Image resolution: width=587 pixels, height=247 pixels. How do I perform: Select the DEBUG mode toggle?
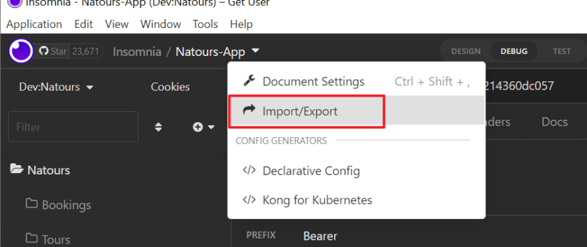514,51
